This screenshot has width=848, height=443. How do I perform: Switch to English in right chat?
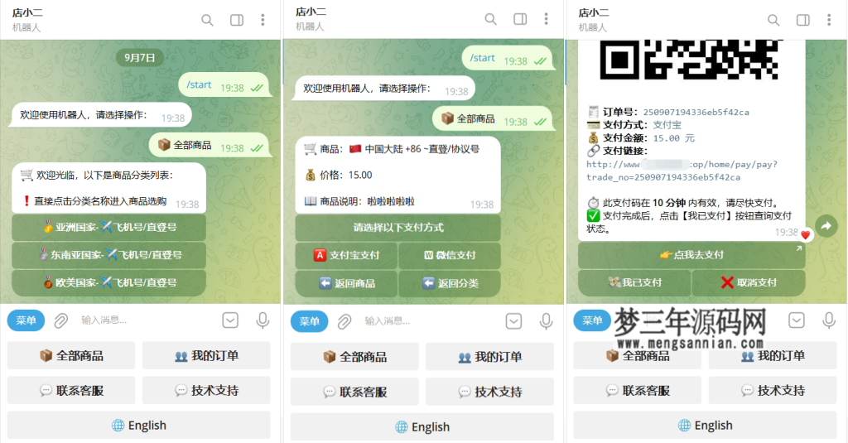[x=706, y=425]
